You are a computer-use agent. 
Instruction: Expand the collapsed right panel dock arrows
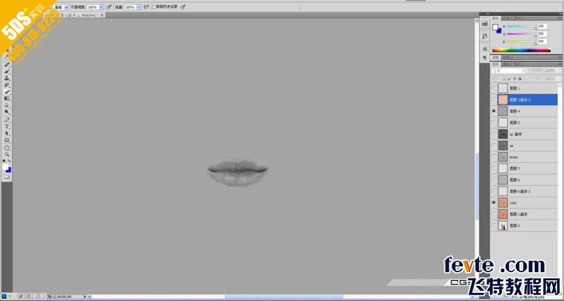488,14
